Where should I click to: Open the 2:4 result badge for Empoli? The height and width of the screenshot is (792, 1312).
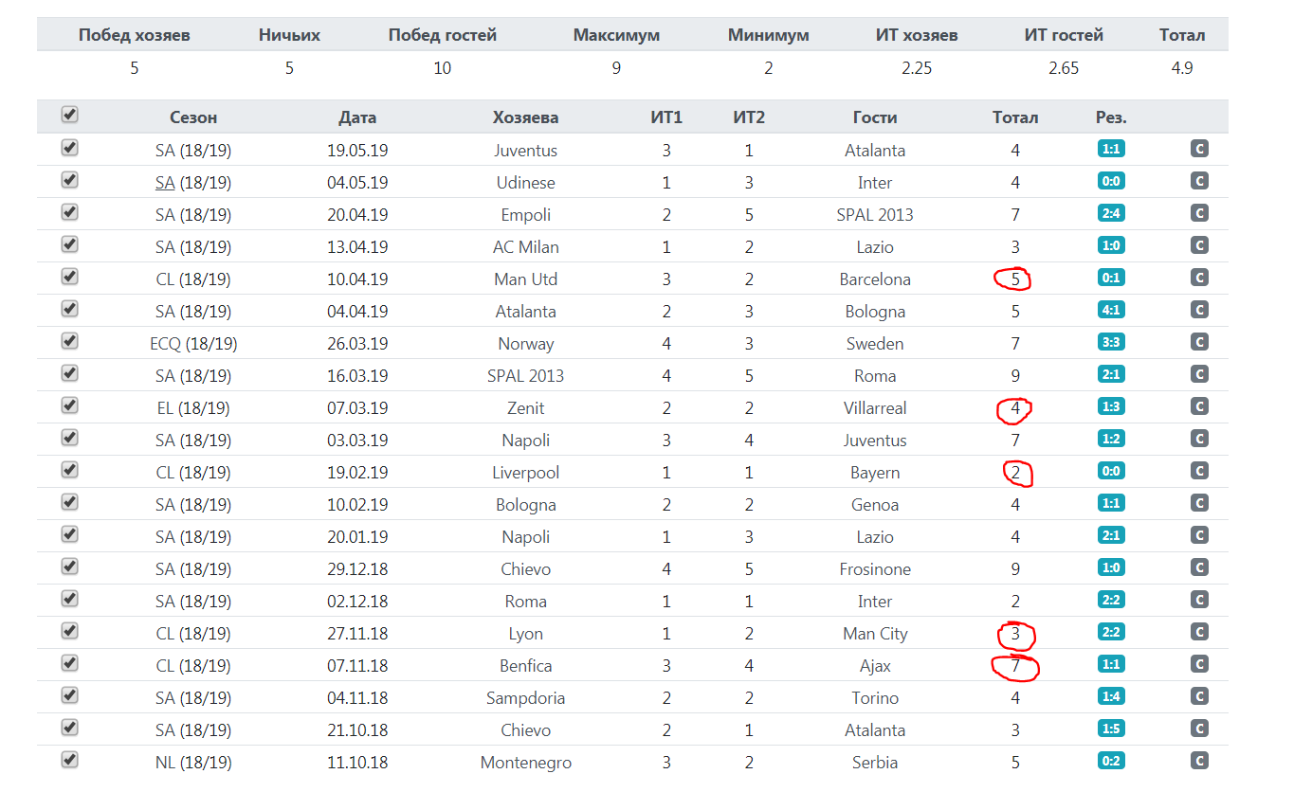pyautogui.click(x=1111, y=213)
